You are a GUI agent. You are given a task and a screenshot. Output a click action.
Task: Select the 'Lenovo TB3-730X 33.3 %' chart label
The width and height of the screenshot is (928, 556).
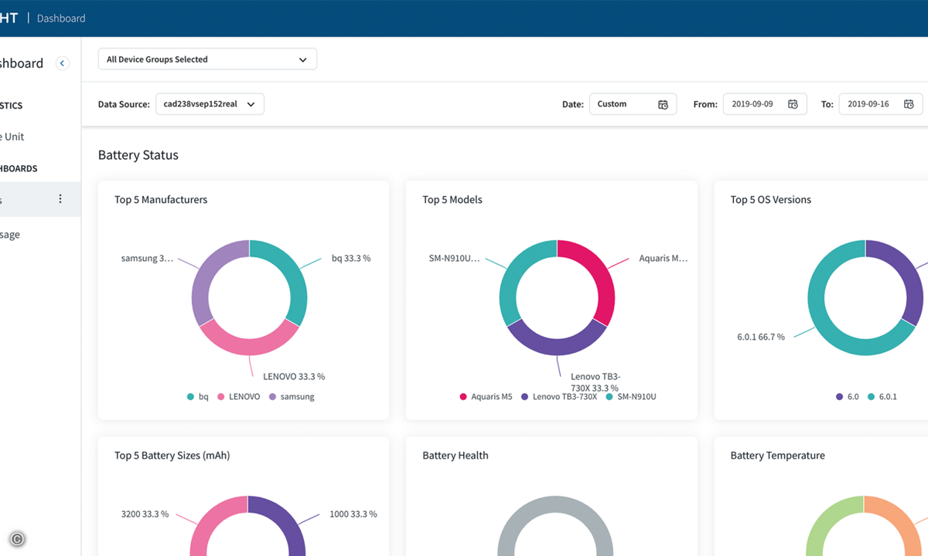click(595, 382)
